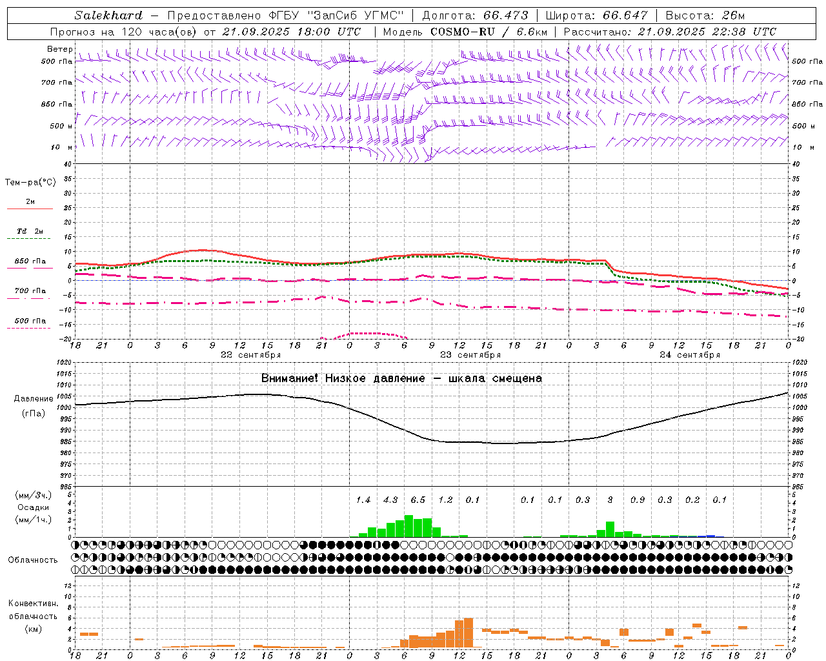Select the Конвективн. облачность label
This screenshot has height=661, width=826.
click(33, 610)
